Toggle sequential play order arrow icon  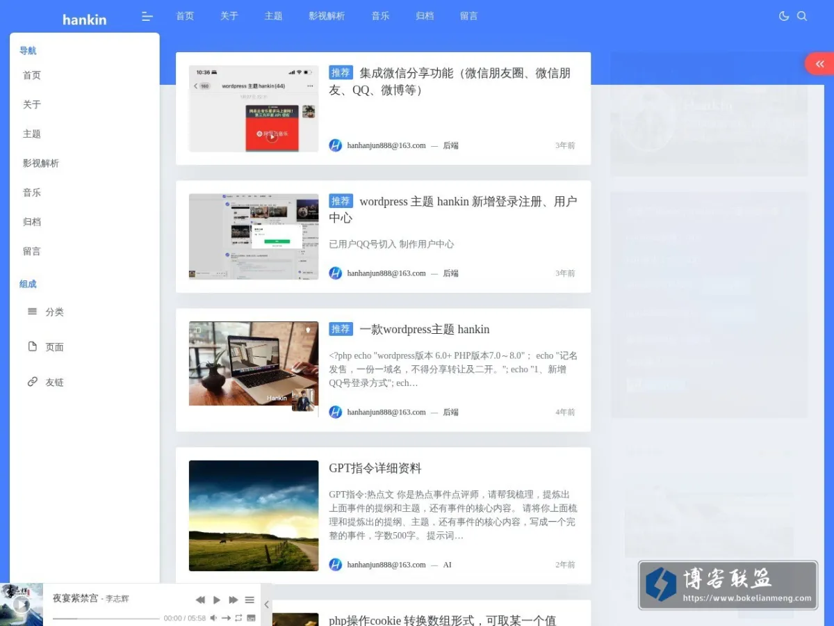226,618
